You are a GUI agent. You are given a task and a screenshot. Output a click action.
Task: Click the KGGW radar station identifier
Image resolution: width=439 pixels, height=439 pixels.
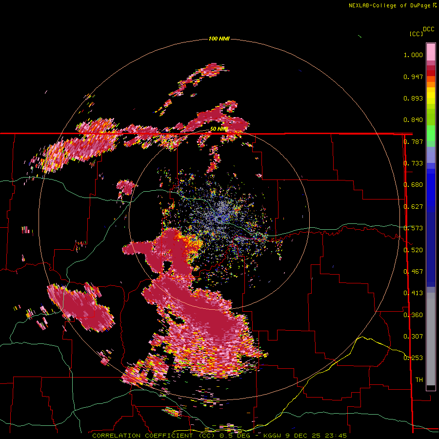[272, 436]
